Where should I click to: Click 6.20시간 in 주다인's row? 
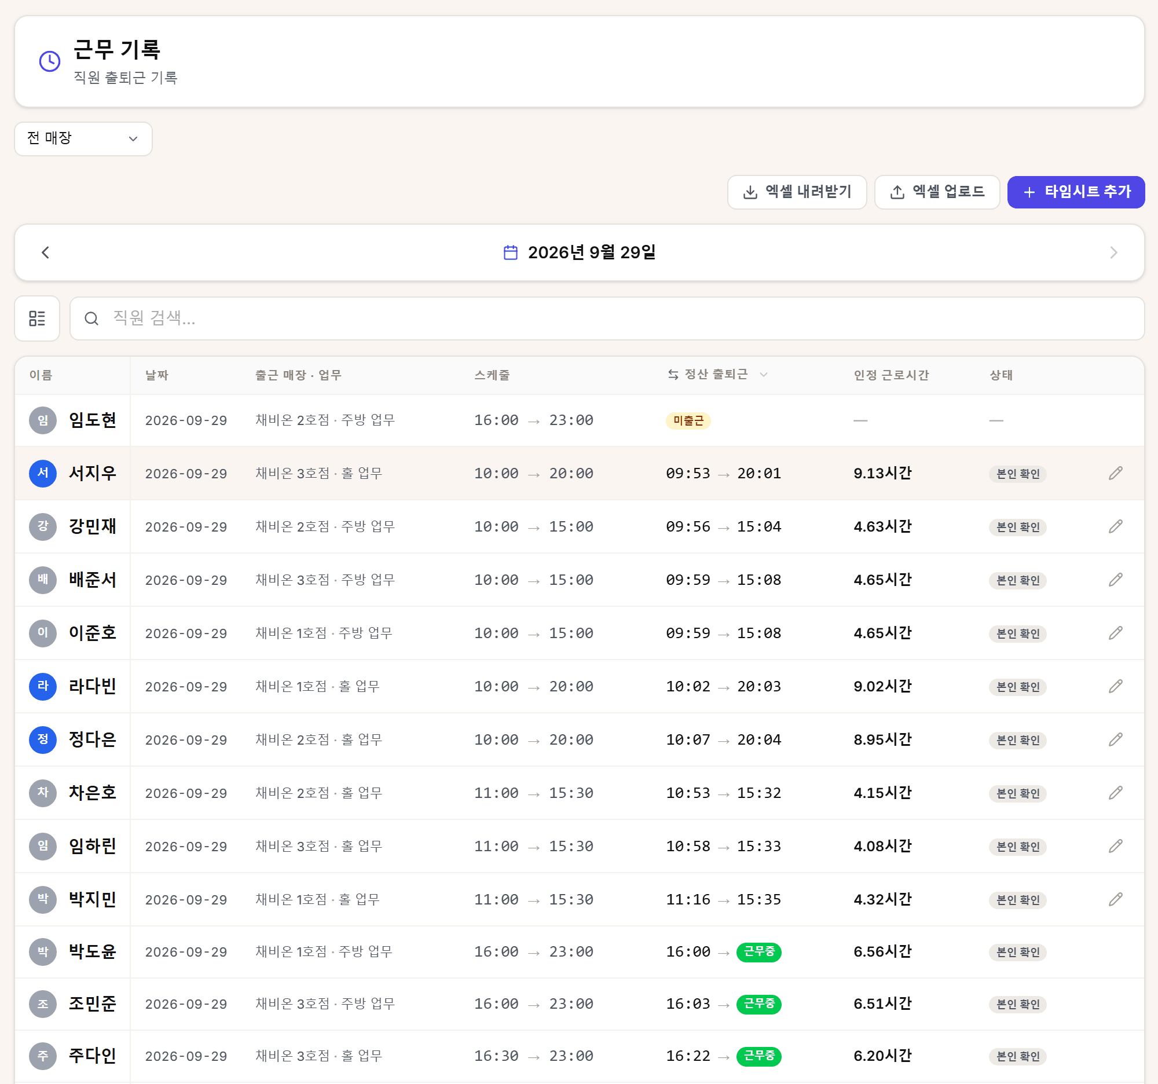click(882, 1056)
